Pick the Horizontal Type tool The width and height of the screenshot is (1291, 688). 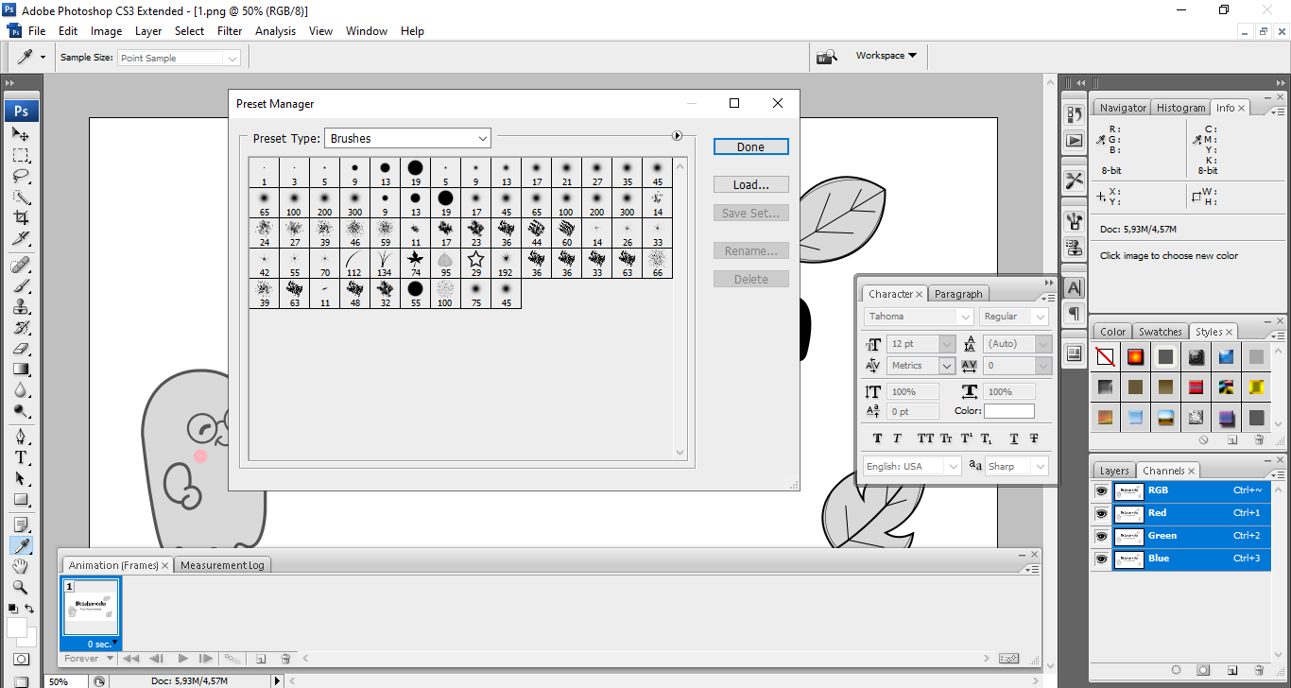point(21,457)
